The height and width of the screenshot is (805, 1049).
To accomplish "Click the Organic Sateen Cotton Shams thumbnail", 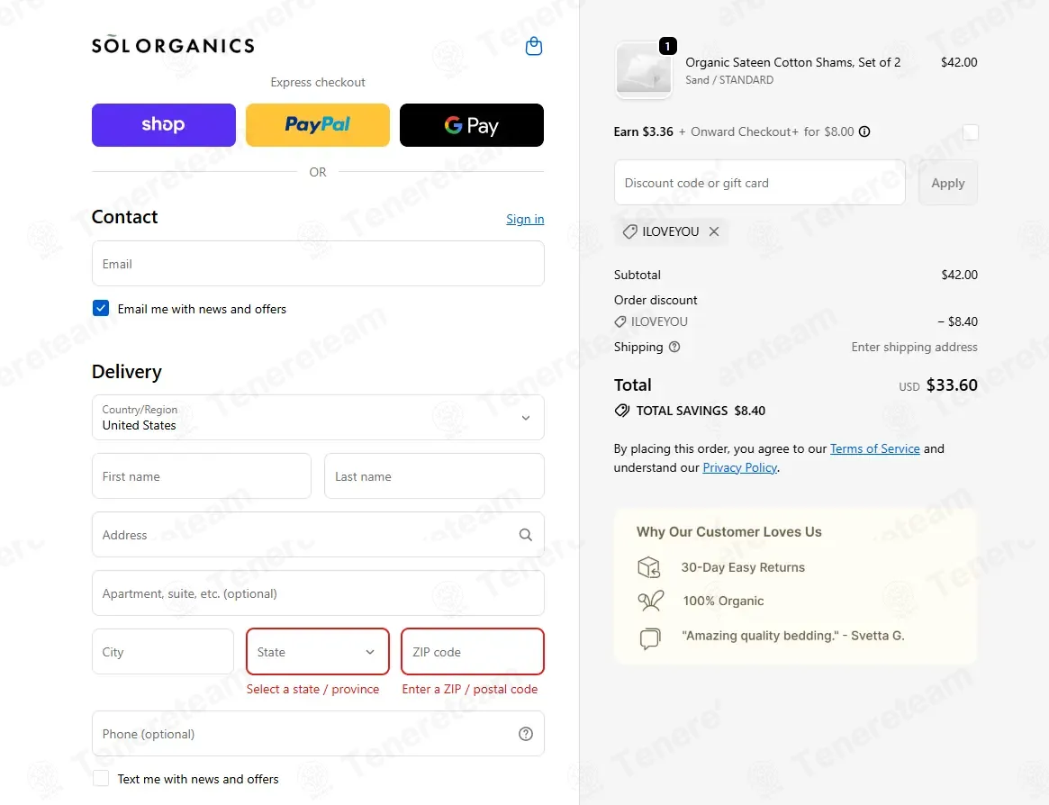I will (x=643, y=70).
